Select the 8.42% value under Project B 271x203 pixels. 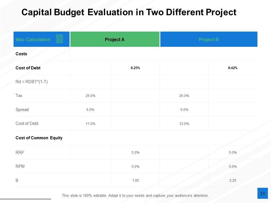click(233, 68)
